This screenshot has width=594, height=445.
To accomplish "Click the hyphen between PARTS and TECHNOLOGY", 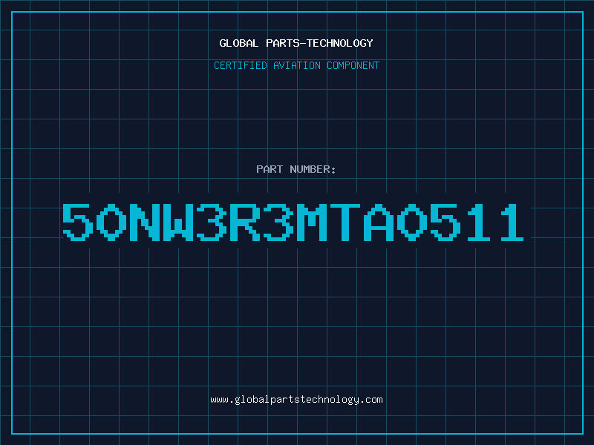I will (303, 43).
